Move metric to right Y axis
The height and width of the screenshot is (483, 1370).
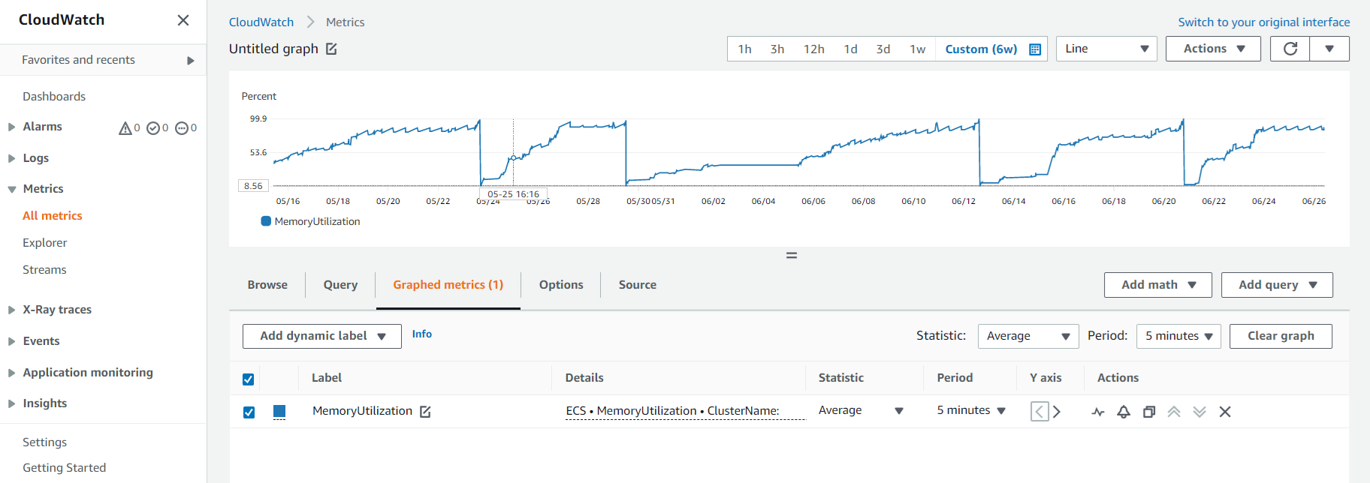(x=1057, y=412)
